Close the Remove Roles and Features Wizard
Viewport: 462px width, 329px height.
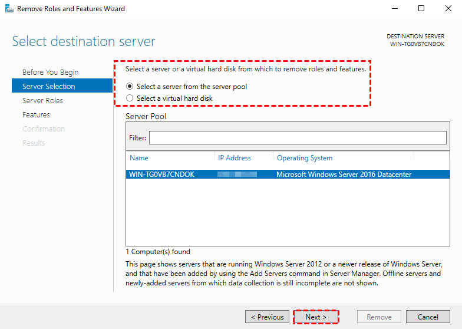click(x=448, y=9)
